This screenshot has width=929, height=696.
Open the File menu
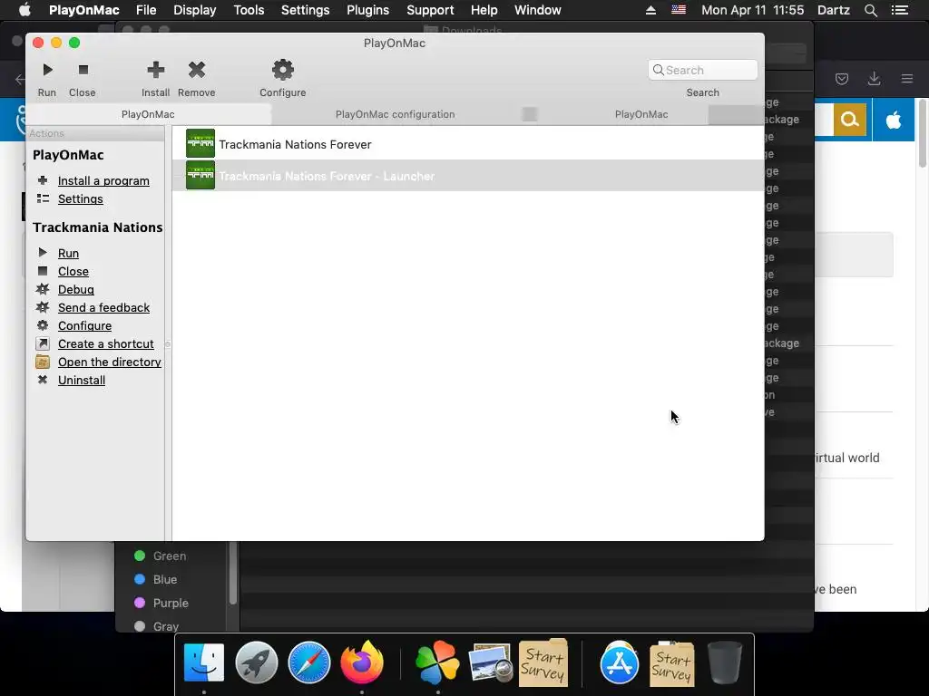[x=146, y=10]
